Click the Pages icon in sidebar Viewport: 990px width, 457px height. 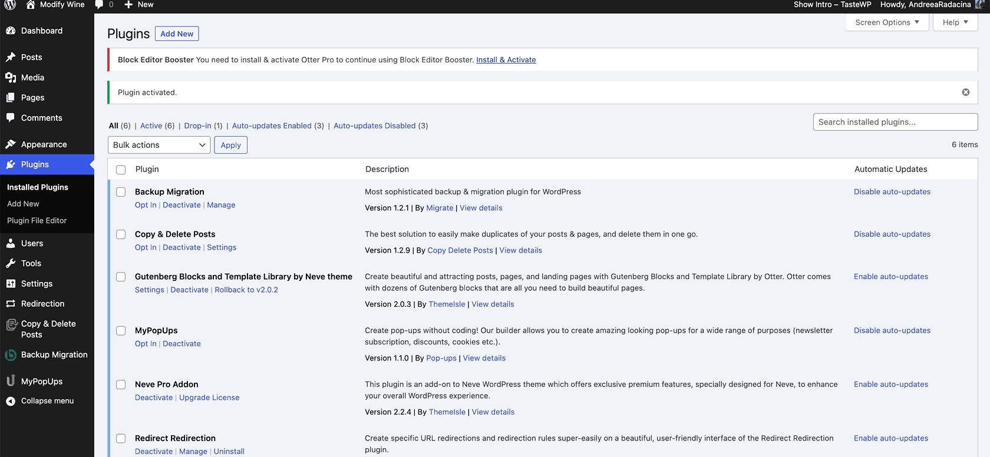11,98
